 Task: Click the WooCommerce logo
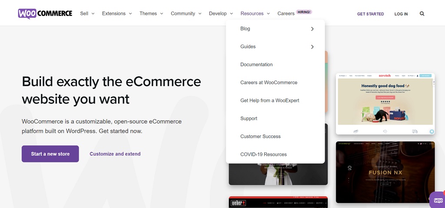coord(45,13)
